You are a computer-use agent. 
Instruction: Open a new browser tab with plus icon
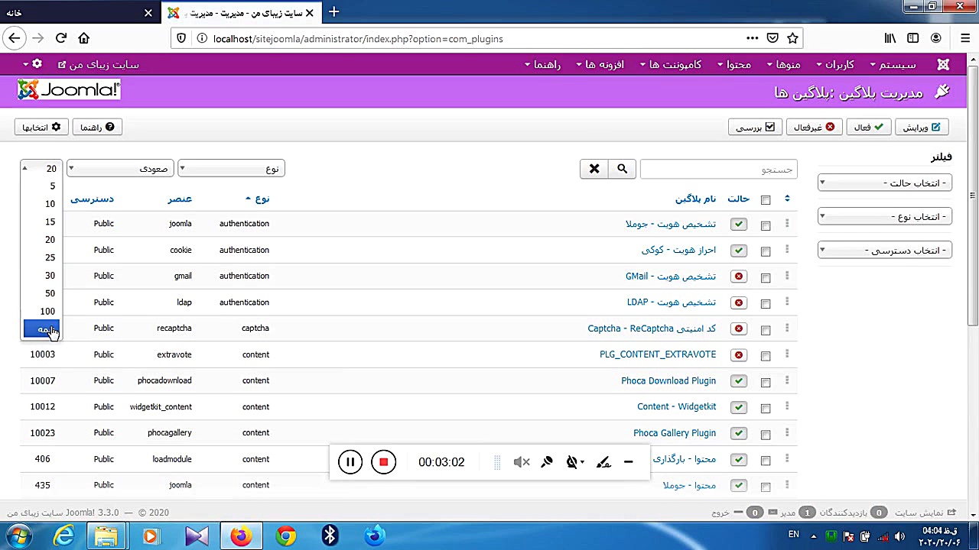(333, 12)
